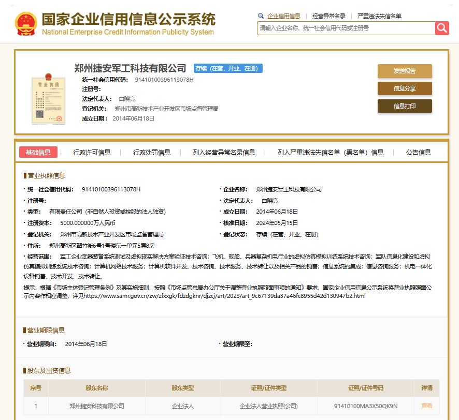Switch to the 公告信息 tab
This screenshot has height=420, width=459.
[418, 152]
